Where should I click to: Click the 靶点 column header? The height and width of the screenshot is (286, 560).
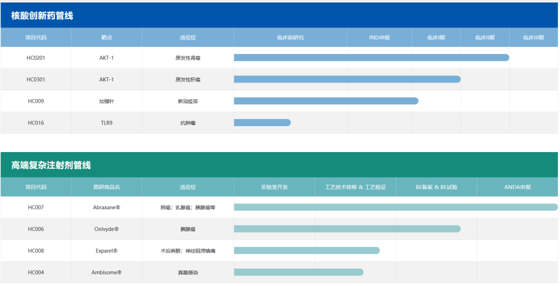[106, 37]
